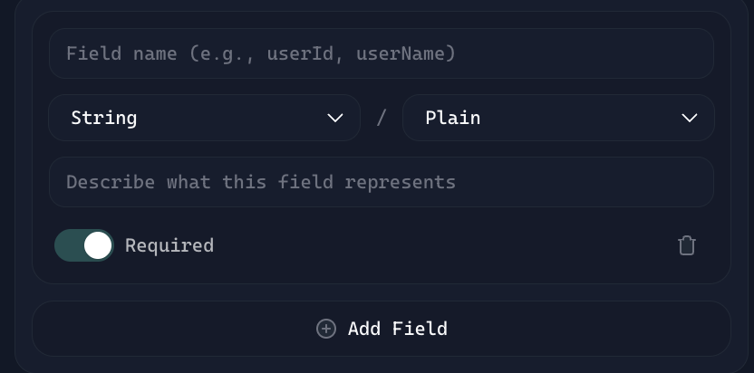Focus the Field name input box
The width and height of the screenshot is (754, 373).
coord(382,54)
